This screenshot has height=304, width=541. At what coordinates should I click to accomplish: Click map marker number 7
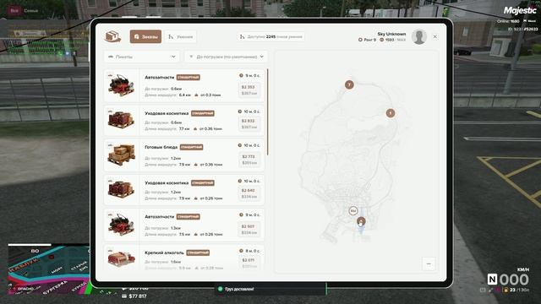click(349, 84)
